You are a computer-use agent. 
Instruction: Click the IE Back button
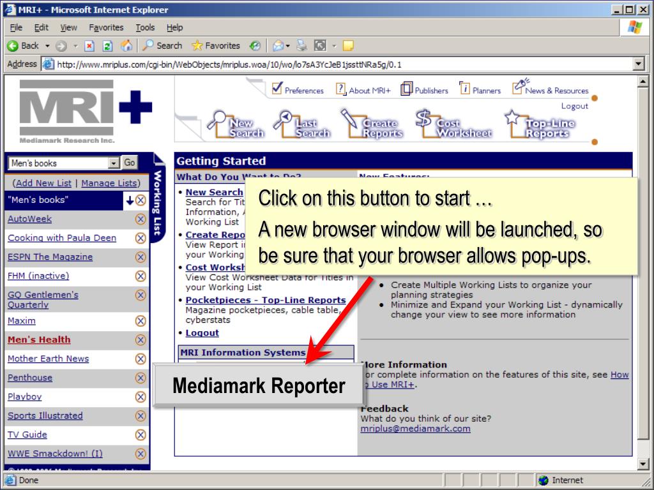23,46
